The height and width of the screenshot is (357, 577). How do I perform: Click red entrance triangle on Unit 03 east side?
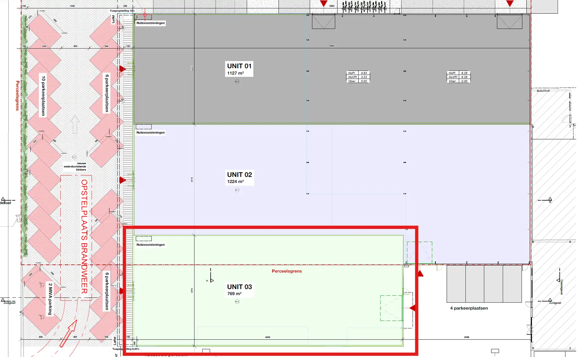[x=413, y=308]
